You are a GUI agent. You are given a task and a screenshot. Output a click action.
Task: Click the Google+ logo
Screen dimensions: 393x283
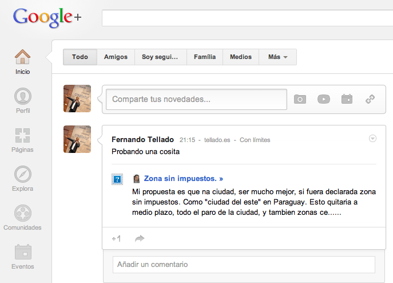click(x=47, y=17)
